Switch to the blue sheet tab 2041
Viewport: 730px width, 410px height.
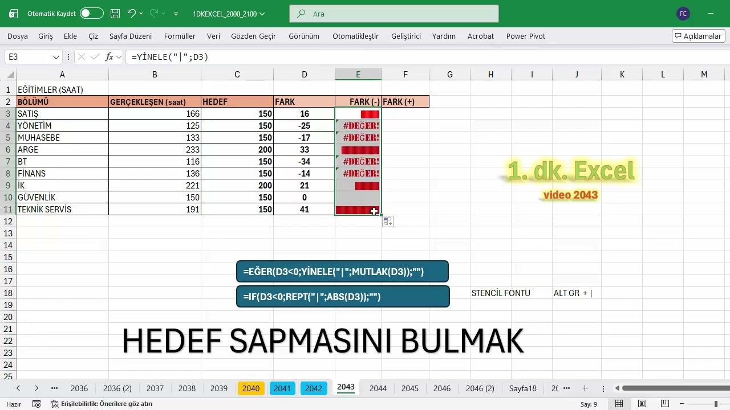(x=282, y=388)
